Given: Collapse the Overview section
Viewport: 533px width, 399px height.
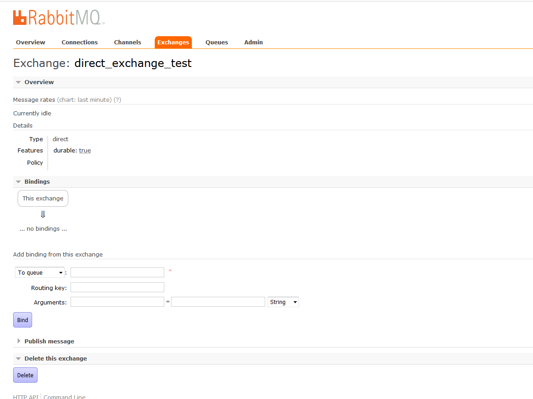Looking at the screenshot, I should click(x=39, y=82).
